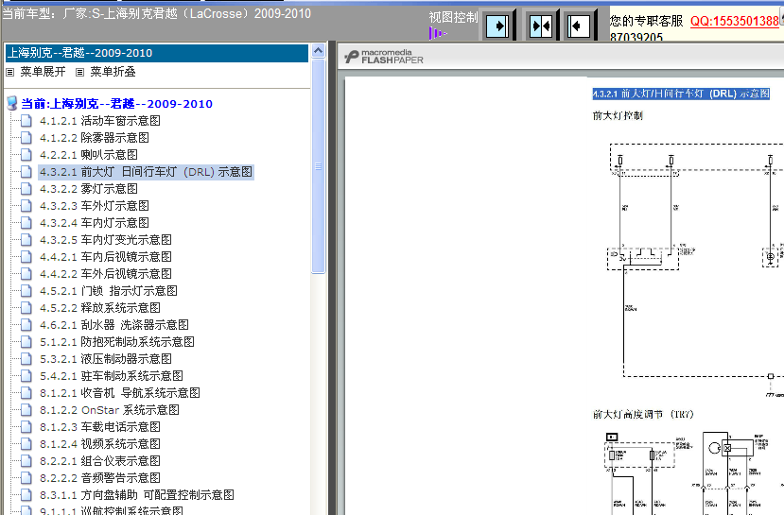Open 4.3.2.4 车内灯示意图
Screen dimensions: 784x515
click(x=95, y=222)
